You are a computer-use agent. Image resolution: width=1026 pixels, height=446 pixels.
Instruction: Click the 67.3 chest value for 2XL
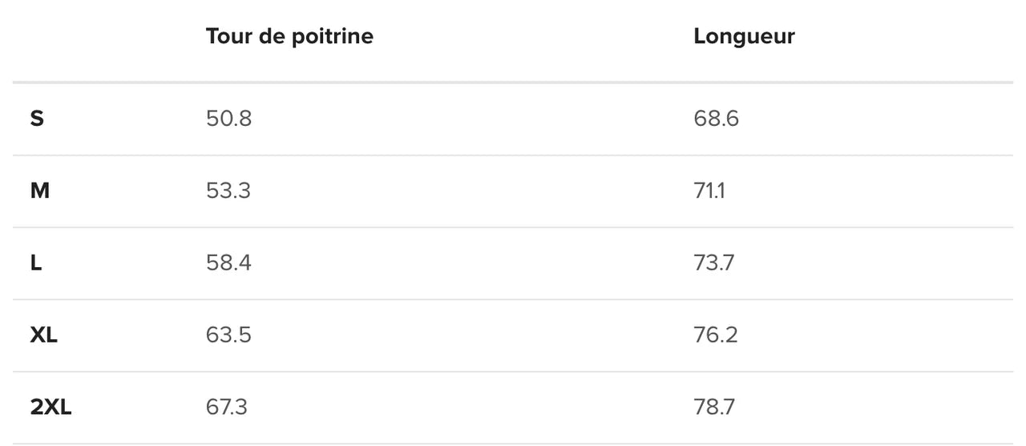[227, 407]
